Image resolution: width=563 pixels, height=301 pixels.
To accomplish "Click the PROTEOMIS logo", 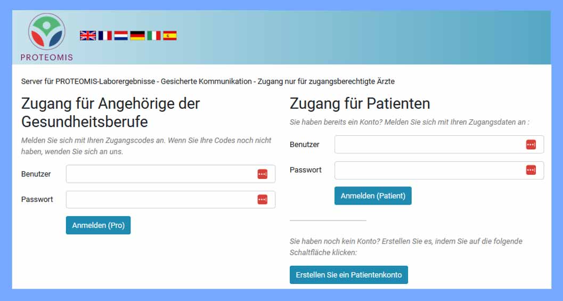I will 46,36.
